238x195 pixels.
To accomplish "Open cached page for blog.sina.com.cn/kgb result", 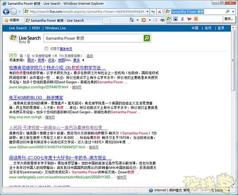I will [x=50, y=117].
